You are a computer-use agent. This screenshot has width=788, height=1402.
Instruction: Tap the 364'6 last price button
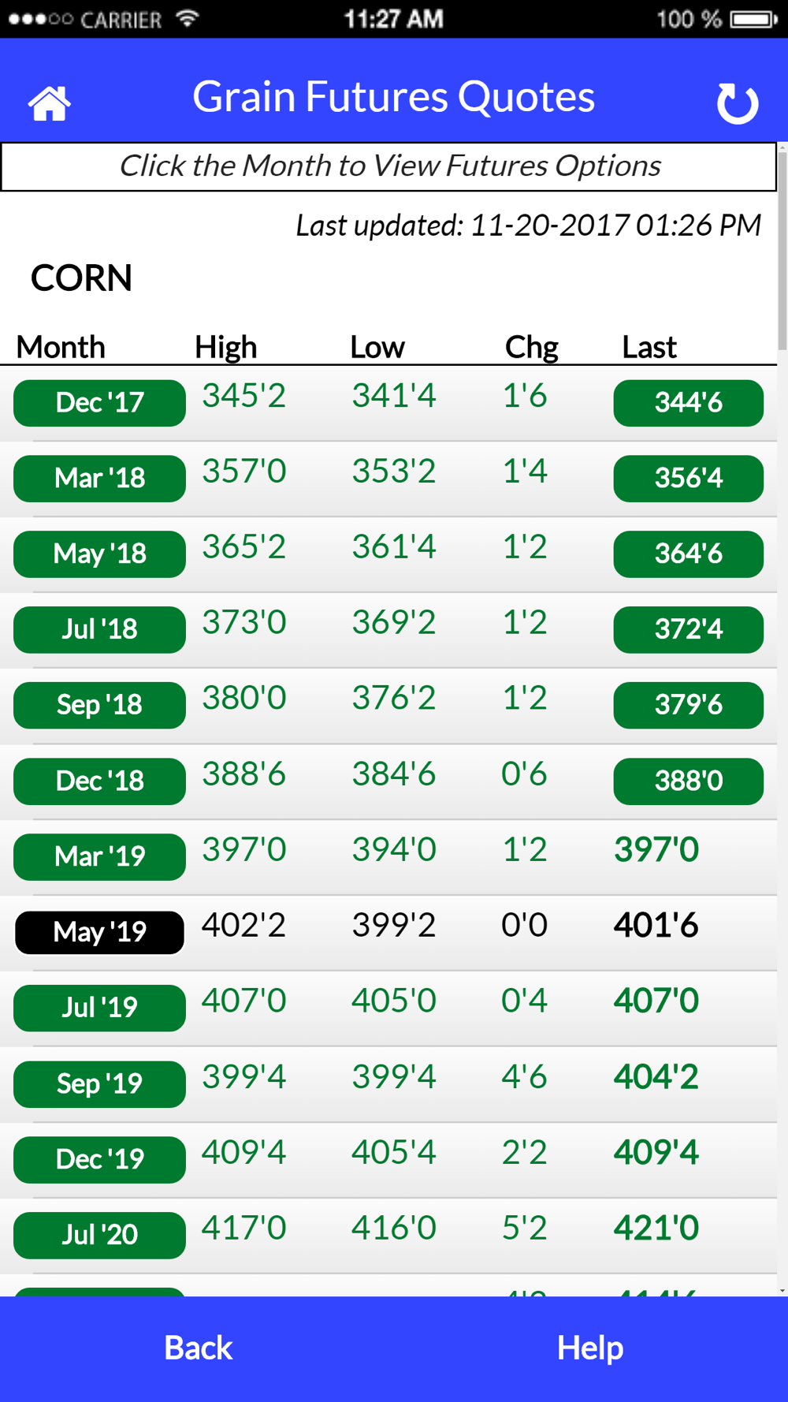pos(688,554)
